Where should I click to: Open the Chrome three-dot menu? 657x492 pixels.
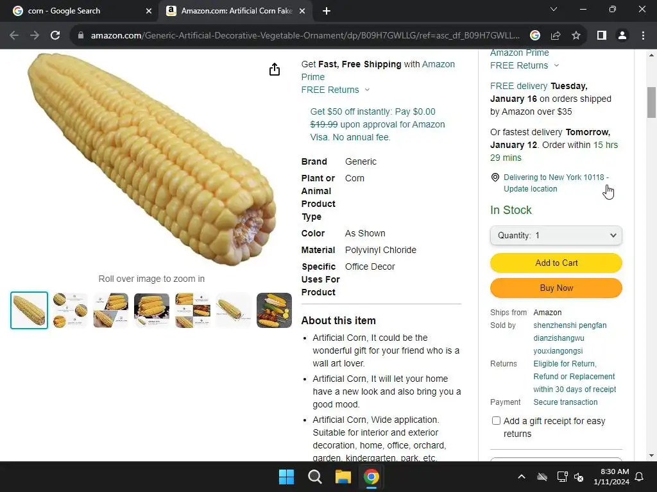click(x=643, y=36)
